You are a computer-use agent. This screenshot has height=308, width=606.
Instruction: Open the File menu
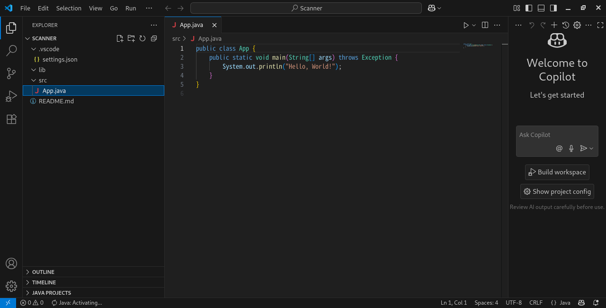25,8
